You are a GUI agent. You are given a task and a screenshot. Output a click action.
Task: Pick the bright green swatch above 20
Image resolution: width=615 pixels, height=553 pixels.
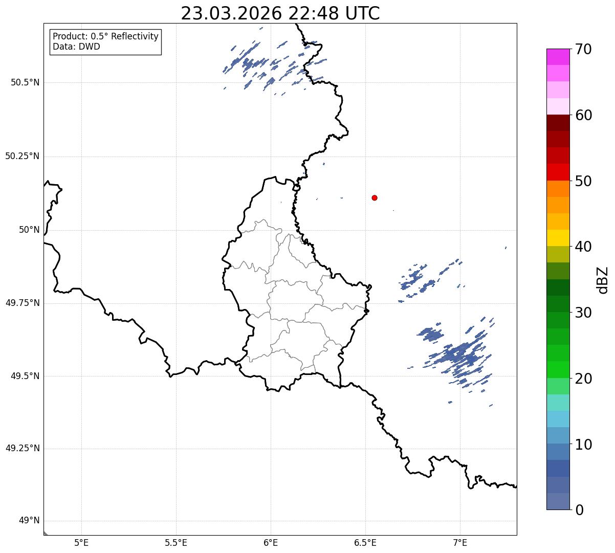coord(558,369)
